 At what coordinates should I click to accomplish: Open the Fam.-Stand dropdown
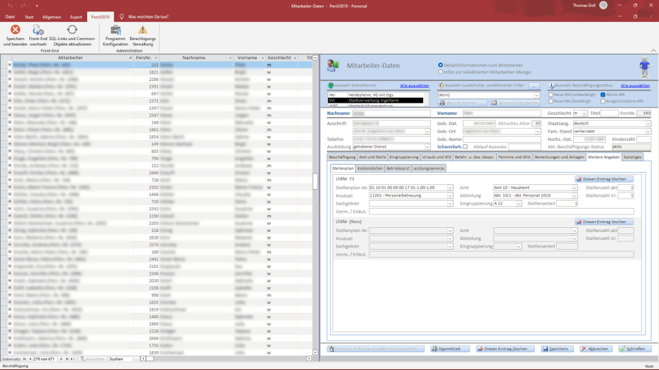[647, 131]
